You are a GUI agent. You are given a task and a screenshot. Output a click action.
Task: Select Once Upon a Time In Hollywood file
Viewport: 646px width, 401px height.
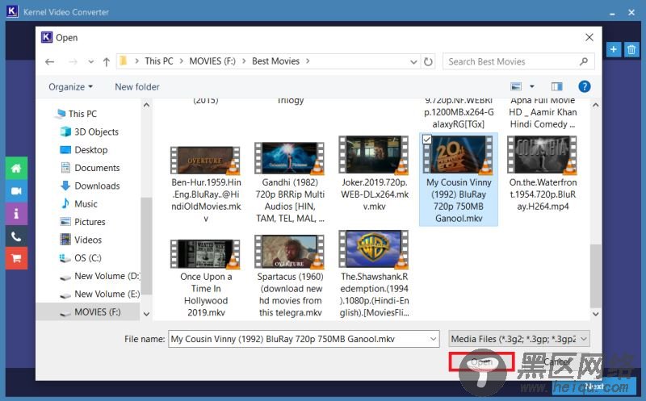click(206, 278)
